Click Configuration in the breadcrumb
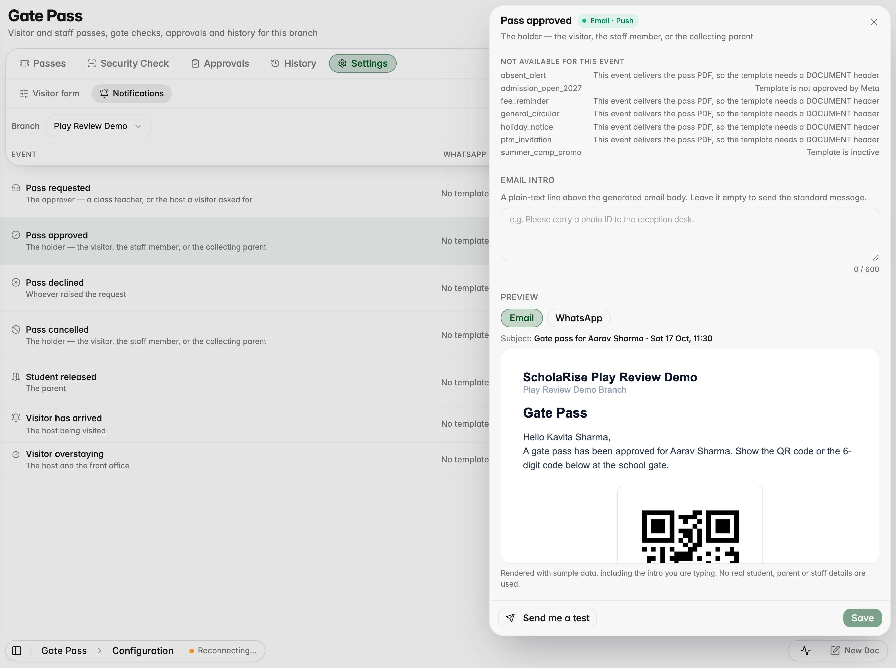The height and width of the screenshot is (668, 896). point(143,650)
